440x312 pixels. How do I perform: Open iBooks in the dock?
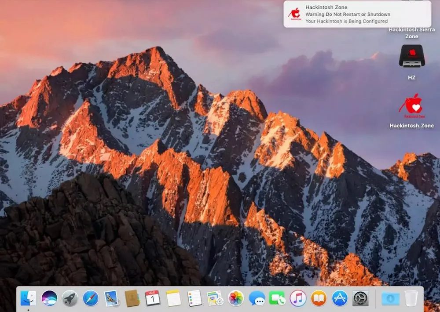[319, 298]
